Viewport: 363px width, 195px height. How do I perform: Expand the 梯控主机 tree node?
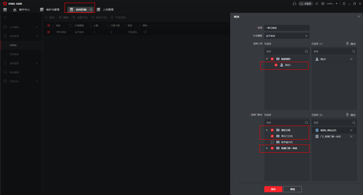pyautogui.click(x=267, y=130)
